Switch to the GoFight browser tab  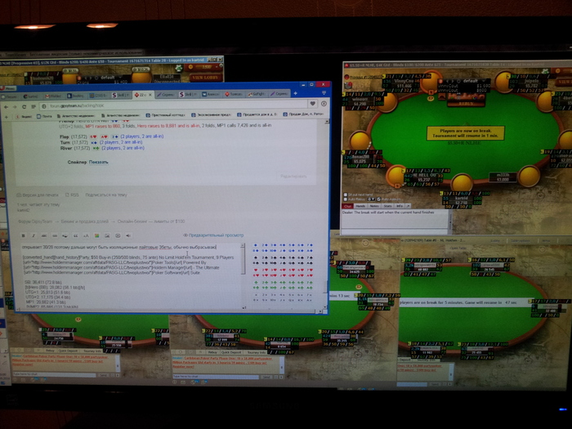pos(257,94)
